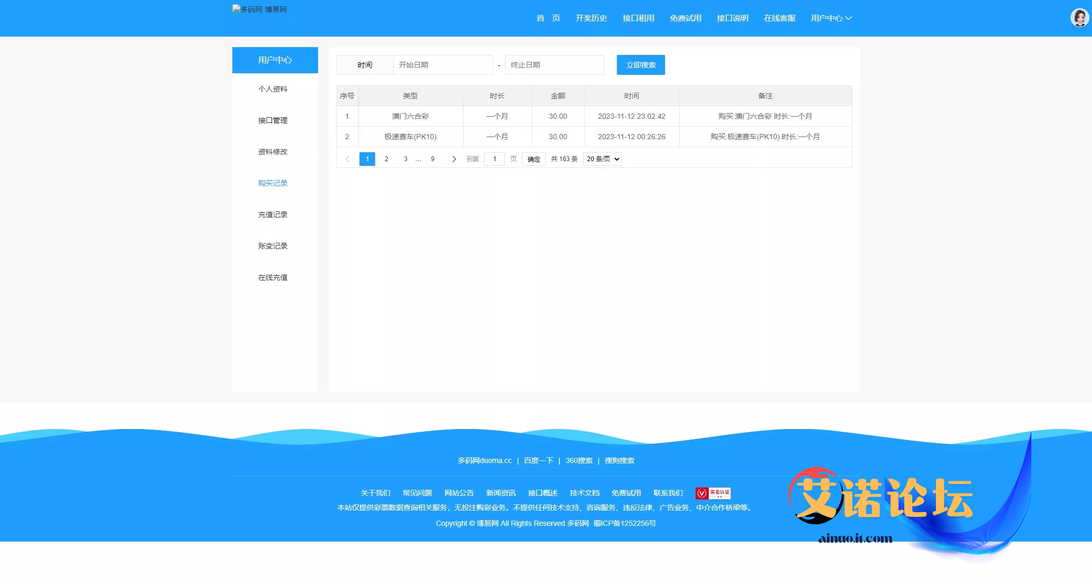The height and width of the screenshot is (586, 1092).
Task: Open the 360搜索 footer link
Action: (x=579, y=460)
